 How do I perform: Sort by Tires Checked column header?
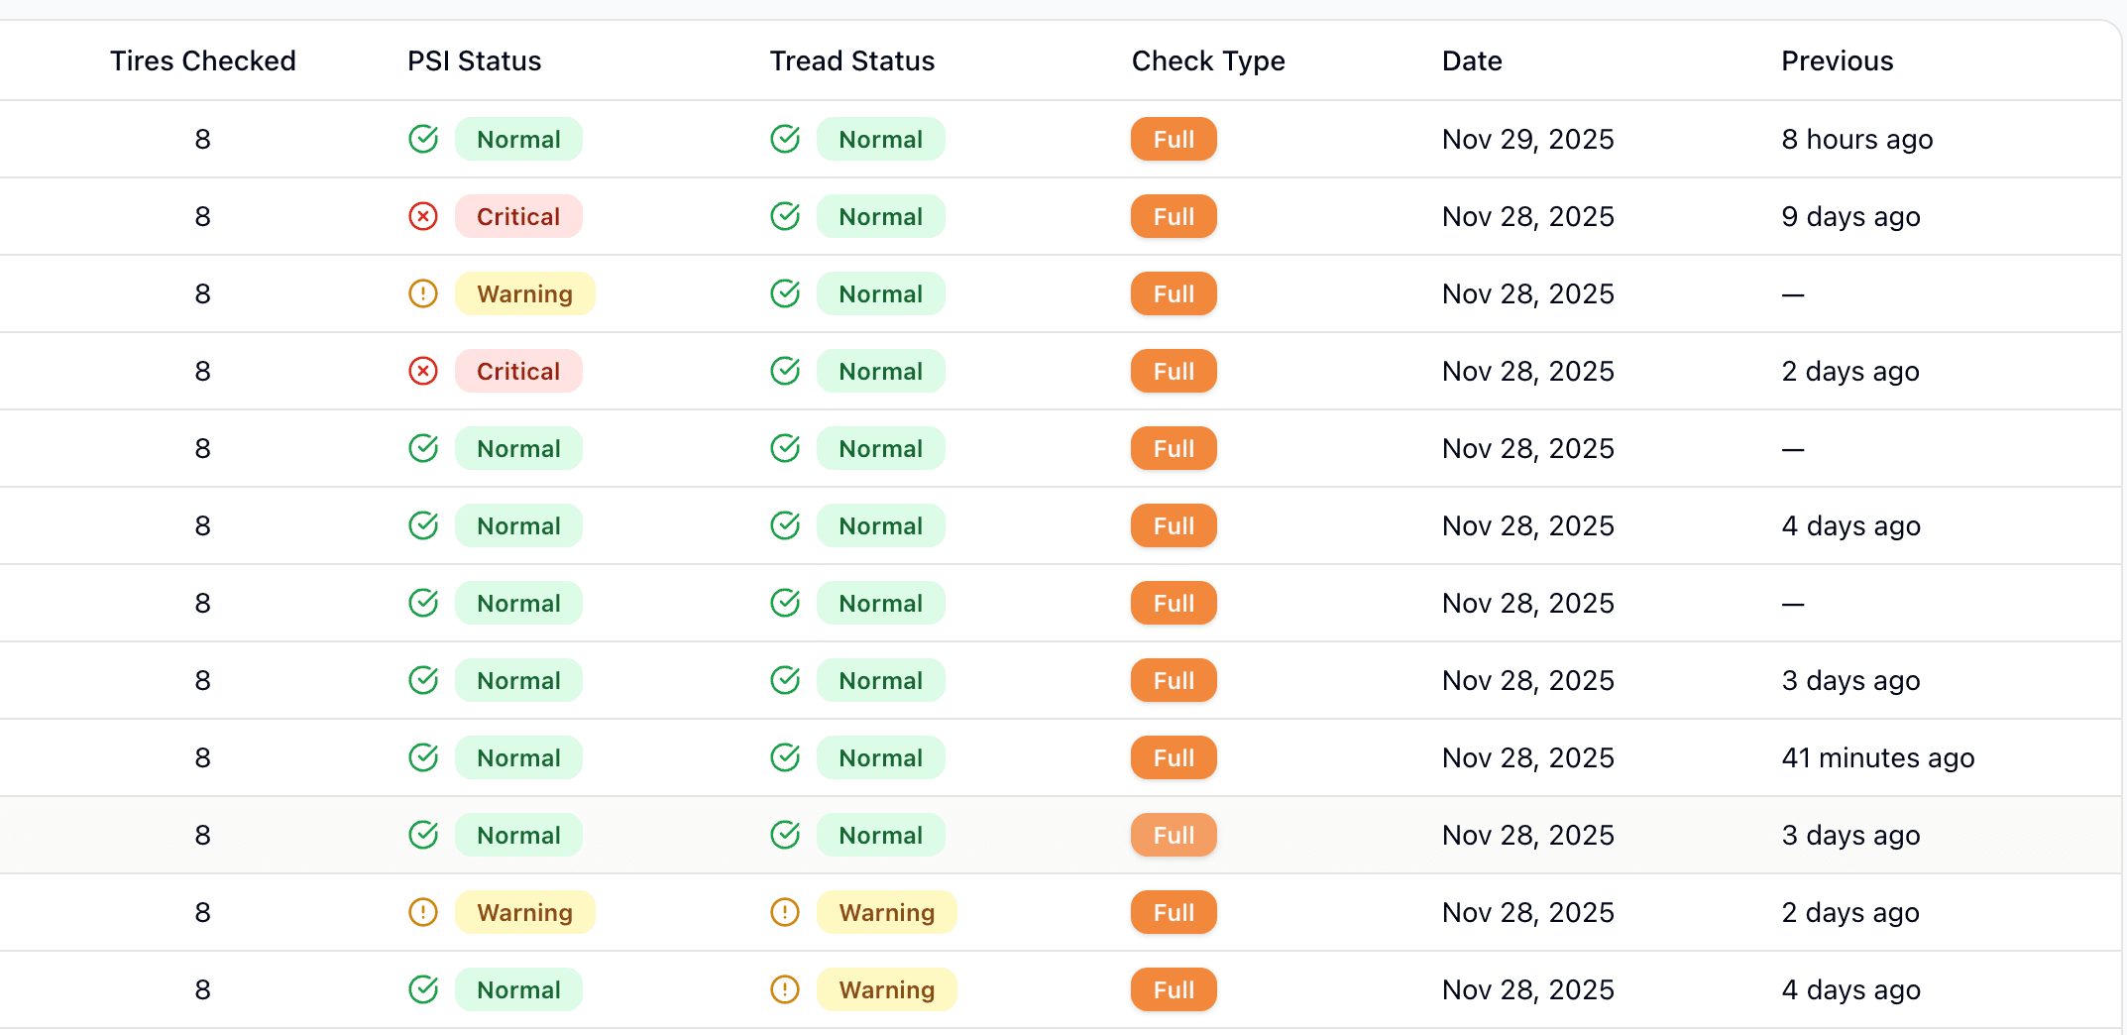pyautogui.click(x=202, y=60)
